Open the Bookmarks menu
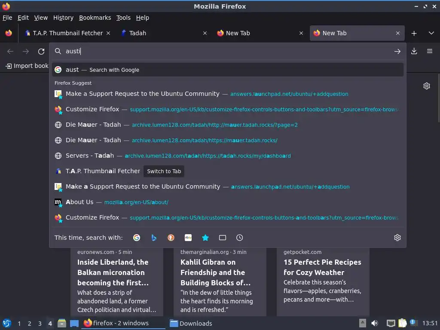 click(95, 18)
